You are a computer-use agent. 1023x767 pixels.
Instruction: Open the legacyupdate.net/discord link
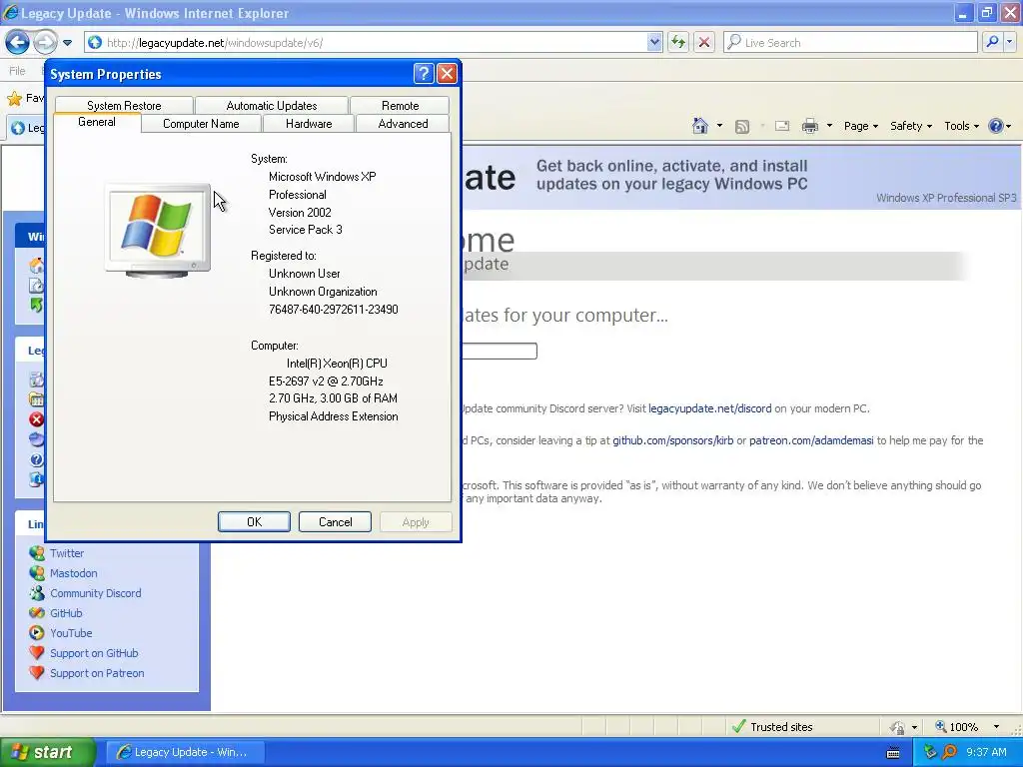[x=710, y=408]
